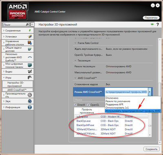Collapse the Тесселяция section
Screen dimensions: 163x155
[x=75, y=60]
